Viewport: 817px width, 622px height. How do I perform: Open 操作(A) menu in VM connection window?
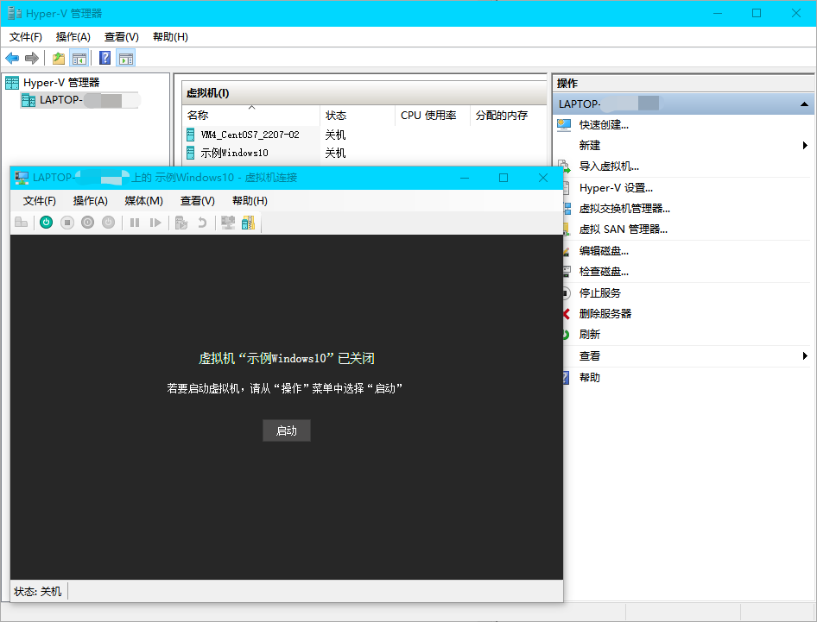(90, 201)
